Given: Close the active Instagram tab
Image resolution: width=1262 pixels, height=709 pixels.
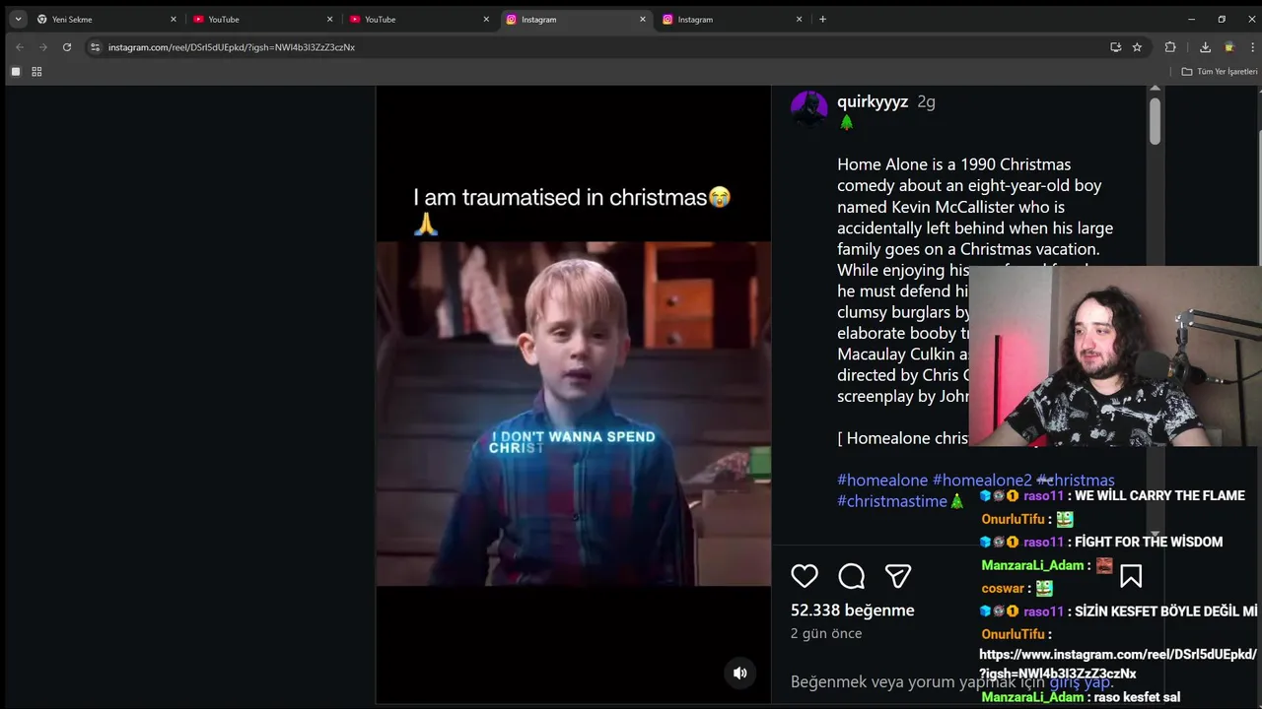Looking at the screenshot, I should (x=643, y=19).
